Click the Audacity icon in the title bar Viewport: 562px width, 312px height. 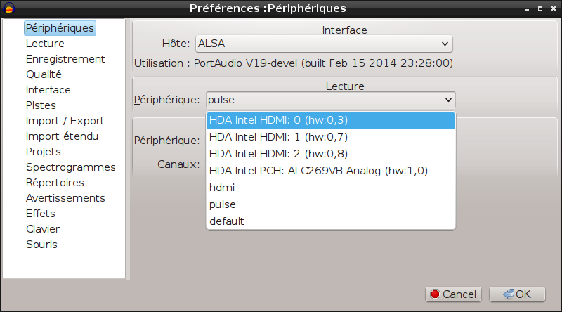9,8
